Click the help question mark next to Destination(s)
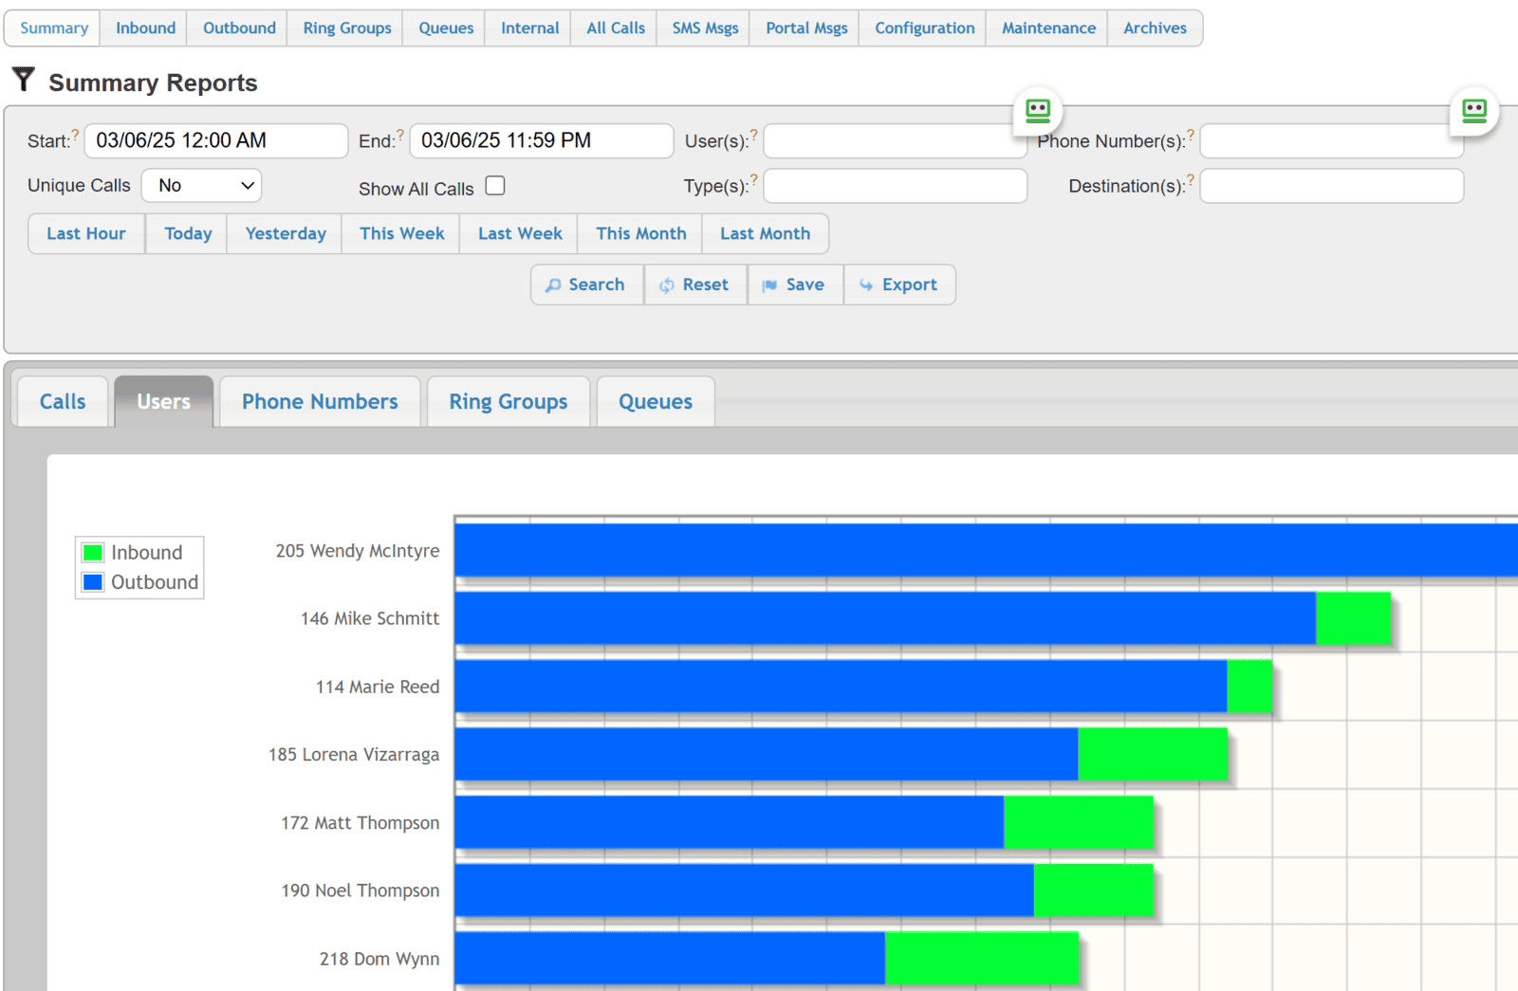 (x=1191, y=178)
